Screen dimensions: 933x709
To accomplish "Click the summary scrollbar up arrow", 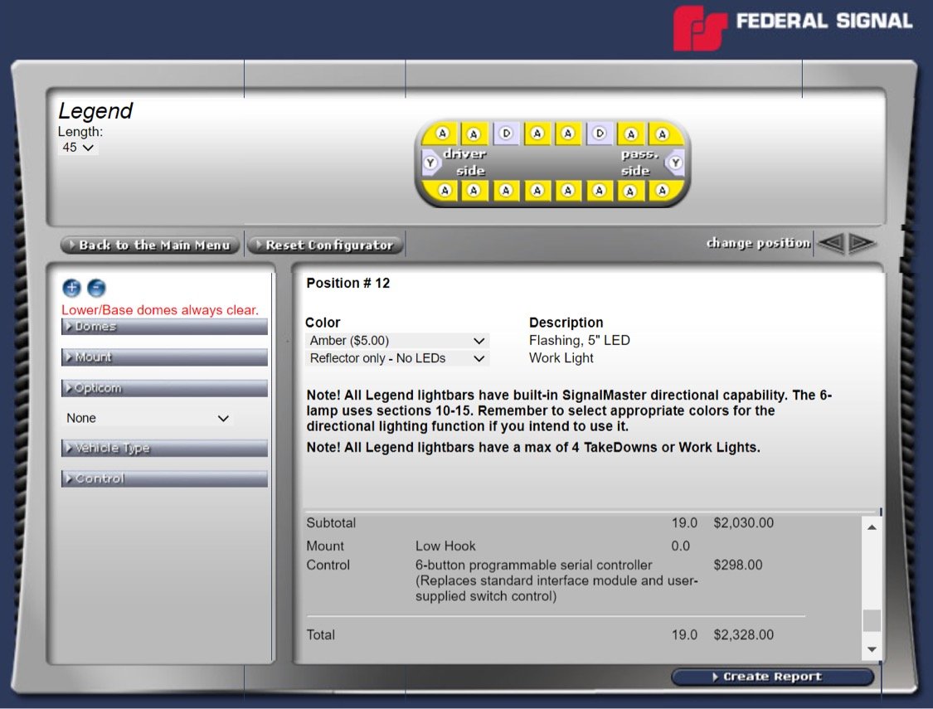I will 872,527.
